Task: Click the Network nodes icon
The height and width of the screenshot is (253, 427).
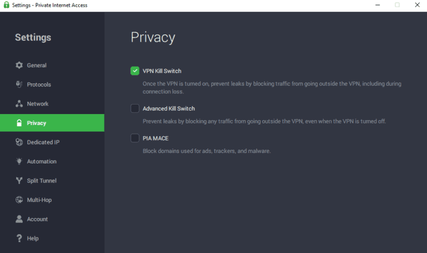Action: pyautogui.click(x=19, y=104)
